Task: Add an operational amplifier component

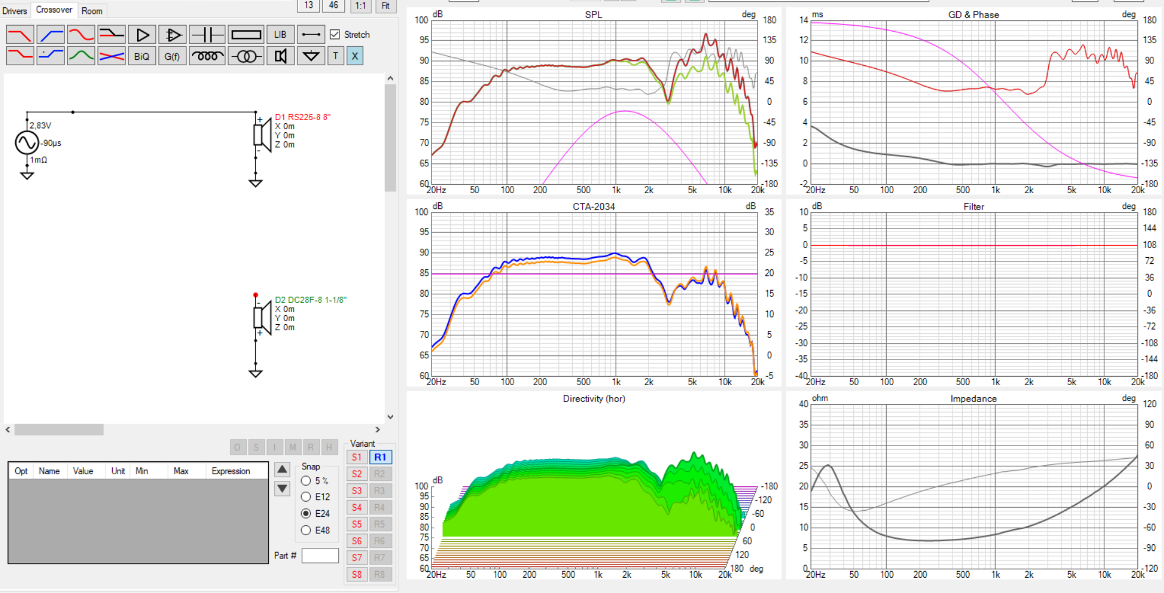Action: pyautogui.click(x=172, y=35)
